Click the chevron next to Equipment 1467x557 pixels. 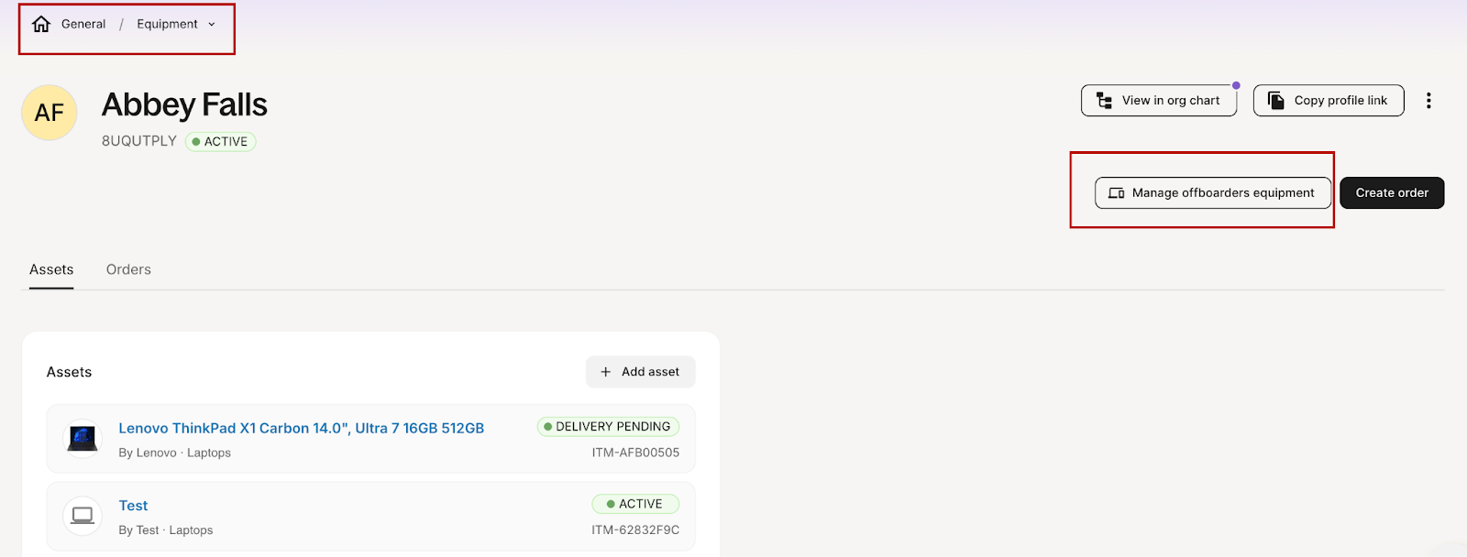click(212, 25)
